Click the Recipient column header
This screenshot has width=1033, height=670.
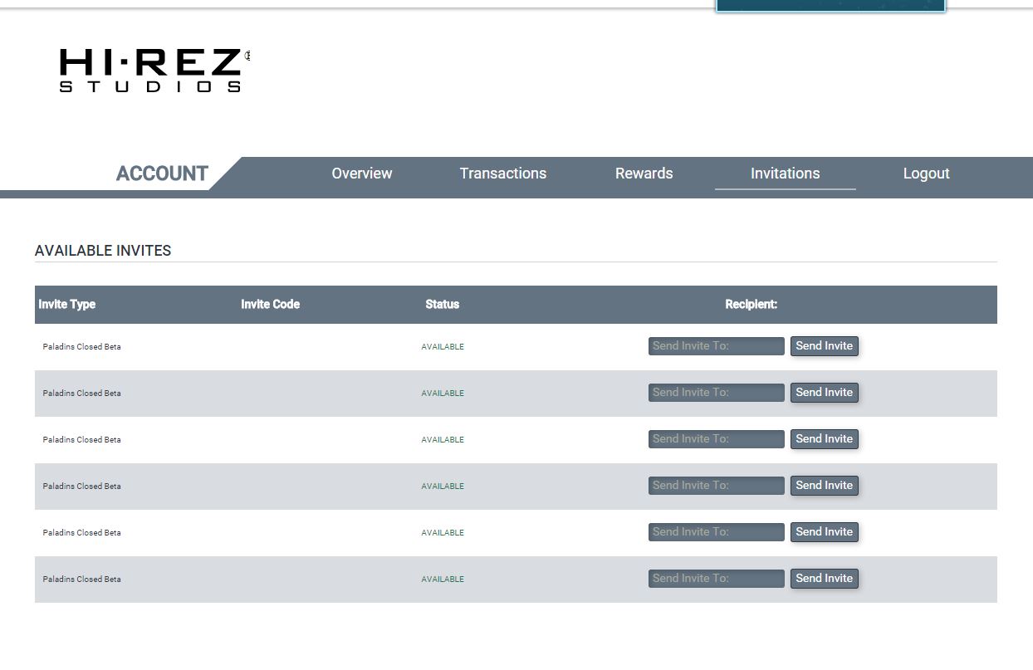pos(751,305)
